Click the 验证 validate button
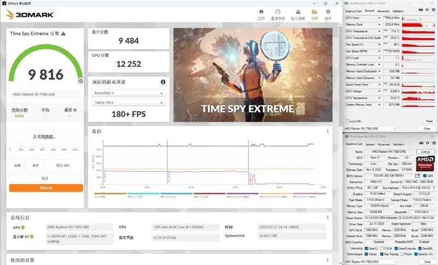Screen dimensions: 438x265 point(45,178)
